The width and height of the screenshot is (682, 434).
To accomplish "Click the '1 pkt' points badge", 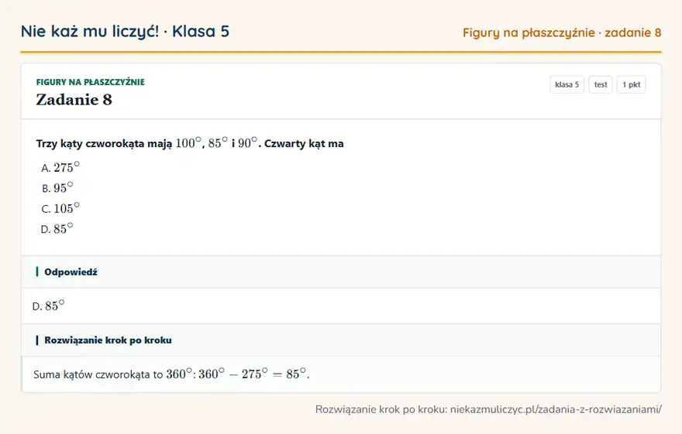I will (631, 84).
